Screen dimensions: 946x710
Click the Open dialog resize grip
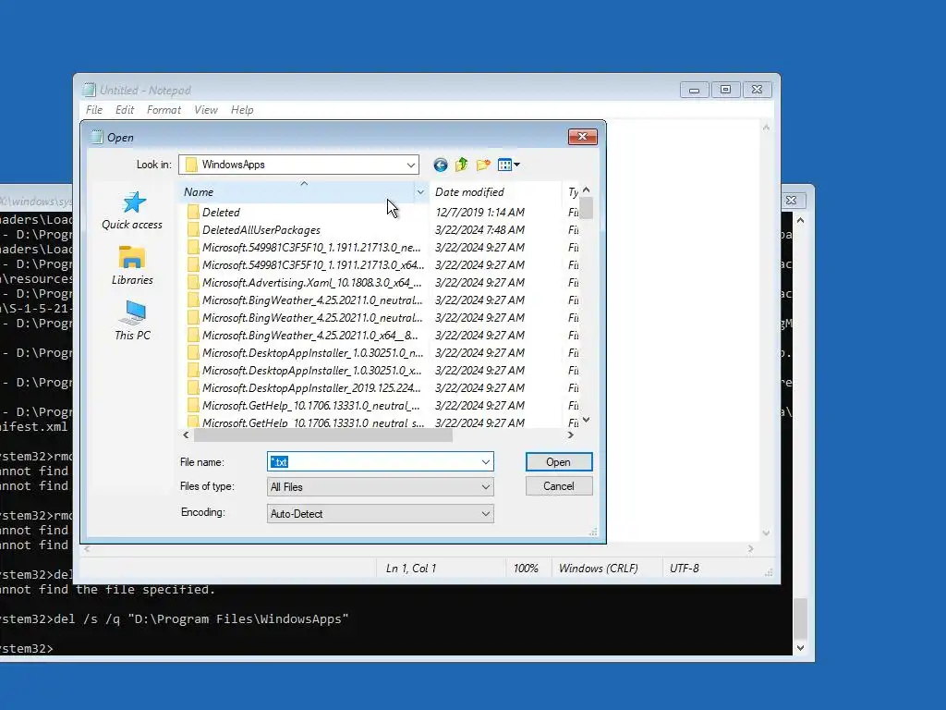coord(594,532)
